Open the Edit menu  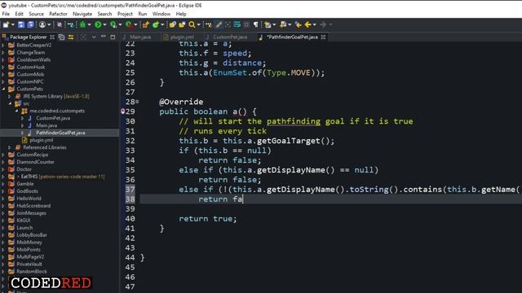pyautogui.click(x=19, y=14)
